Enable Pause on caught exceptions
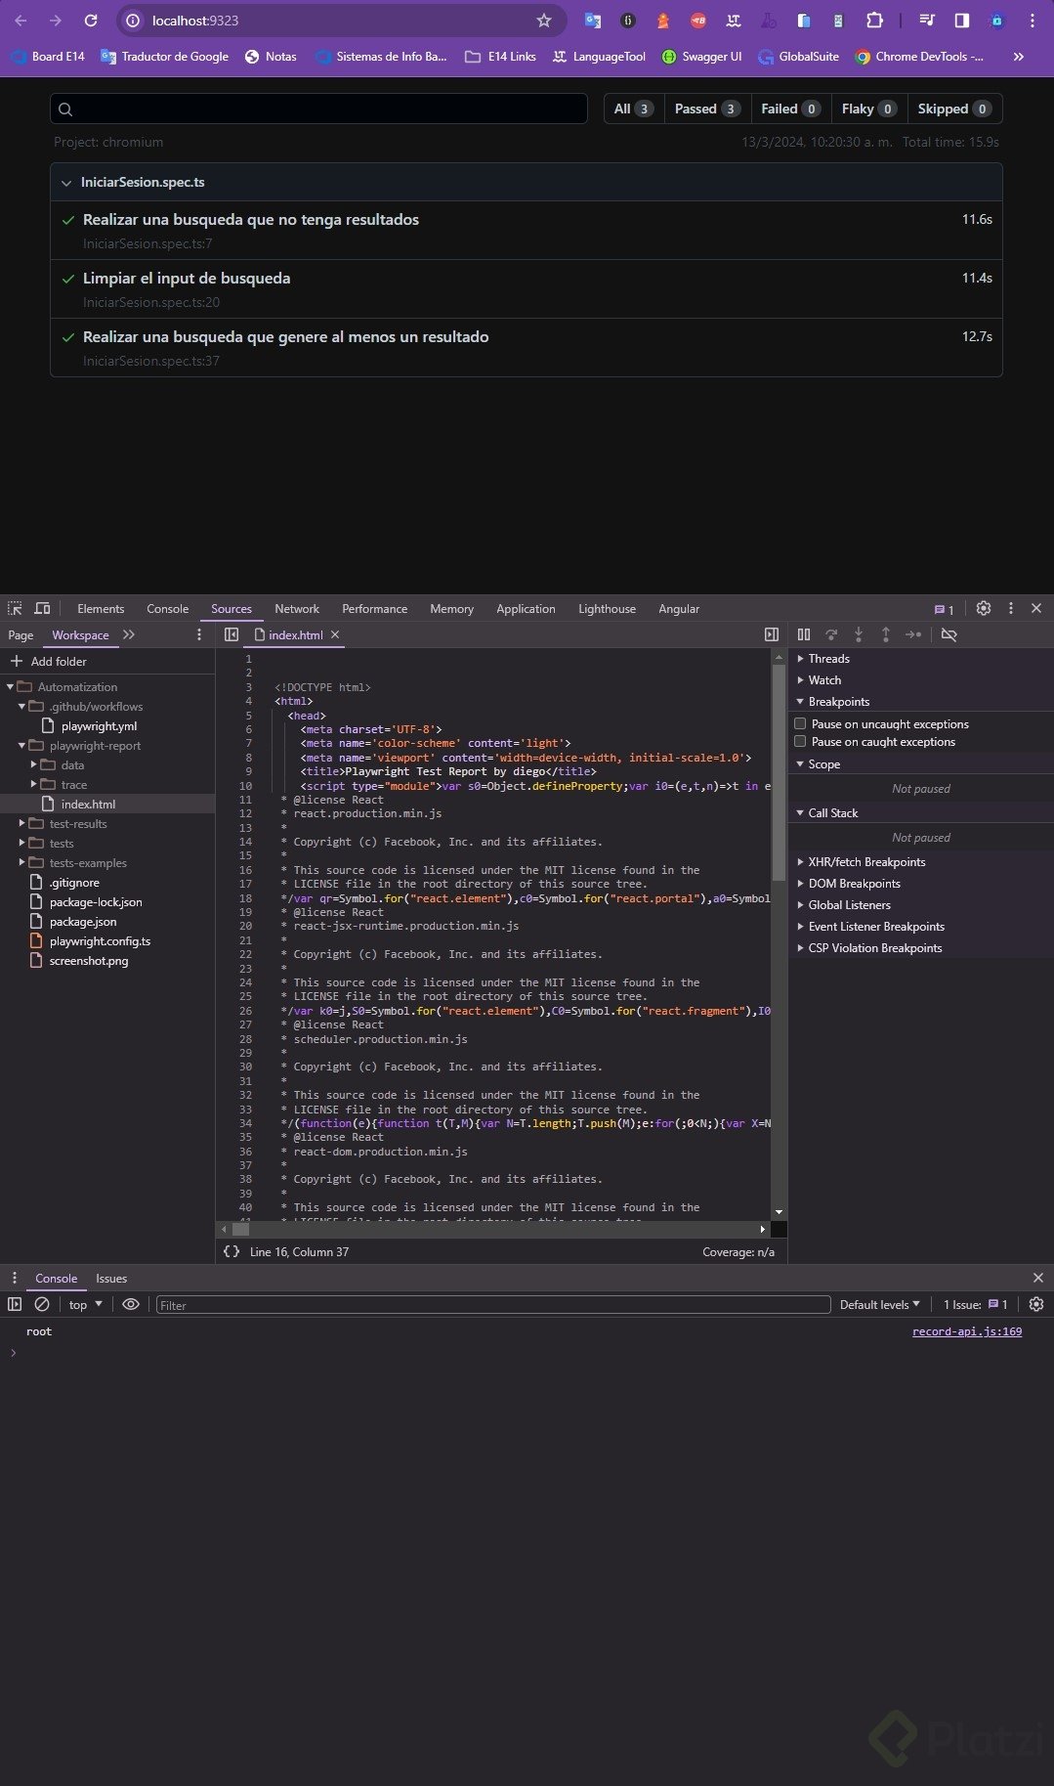 pos(800,741)
